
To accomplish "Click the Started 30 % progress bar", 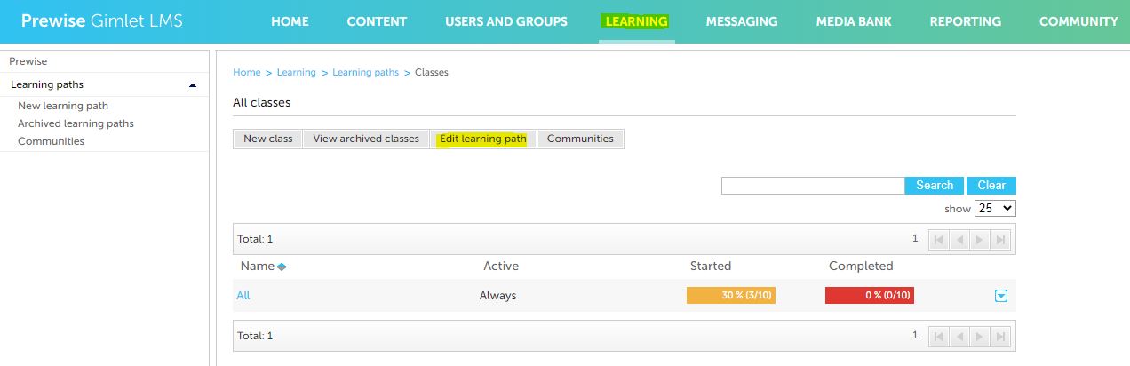I will click(x=731, y=296).
